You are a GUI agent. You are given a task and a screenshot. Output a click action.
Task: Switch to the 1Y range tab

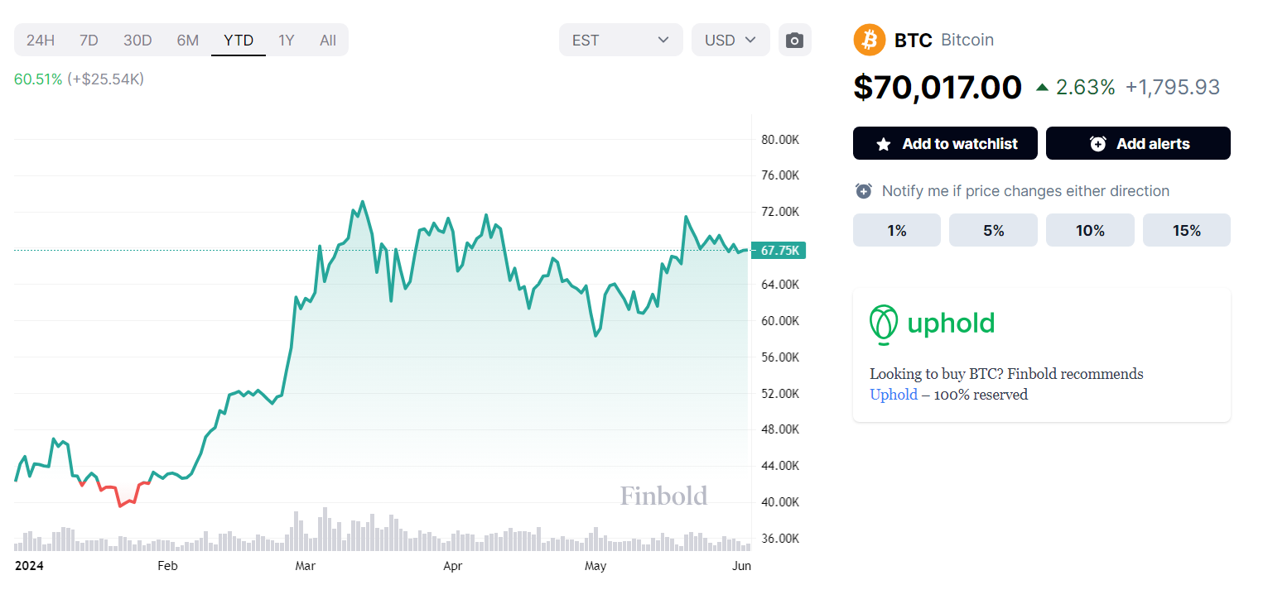pyautogui.click(x=286, y=40)
